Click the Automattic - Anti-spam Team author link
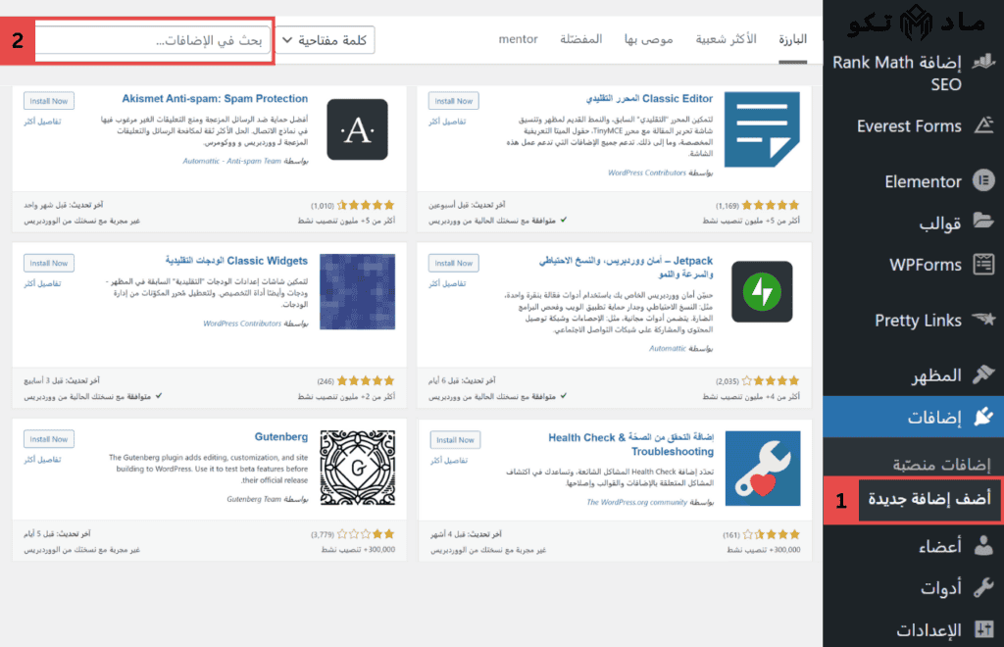Image resolution: width=1004 pixels, height=647 pixels. click(x=231, y=161)
